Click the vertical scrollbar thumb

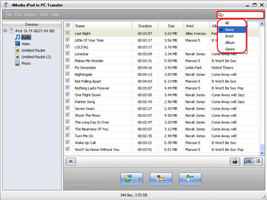262,147
